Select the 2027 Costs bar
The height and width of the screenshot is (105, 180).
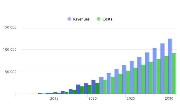[x=143, y=79]
